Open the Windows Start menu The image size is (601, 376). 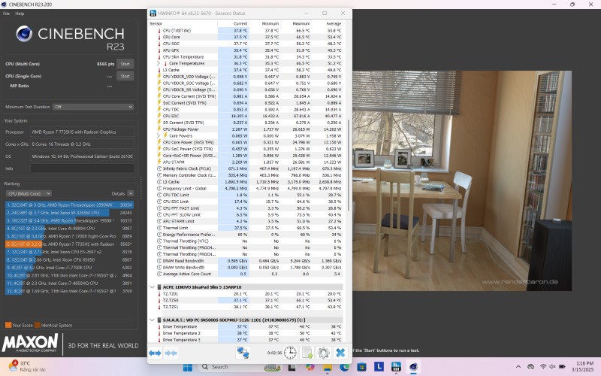point(187,367)
